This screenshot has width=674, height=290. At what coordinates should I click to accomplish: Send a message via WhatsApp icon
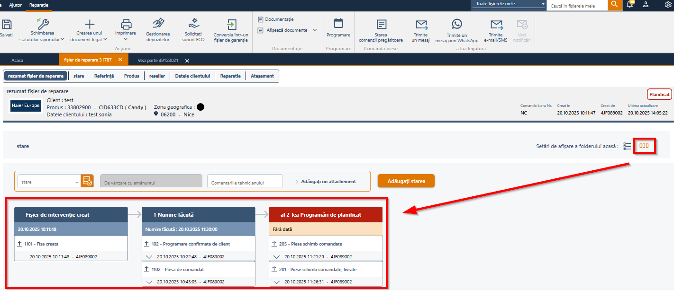pos(457,24)
